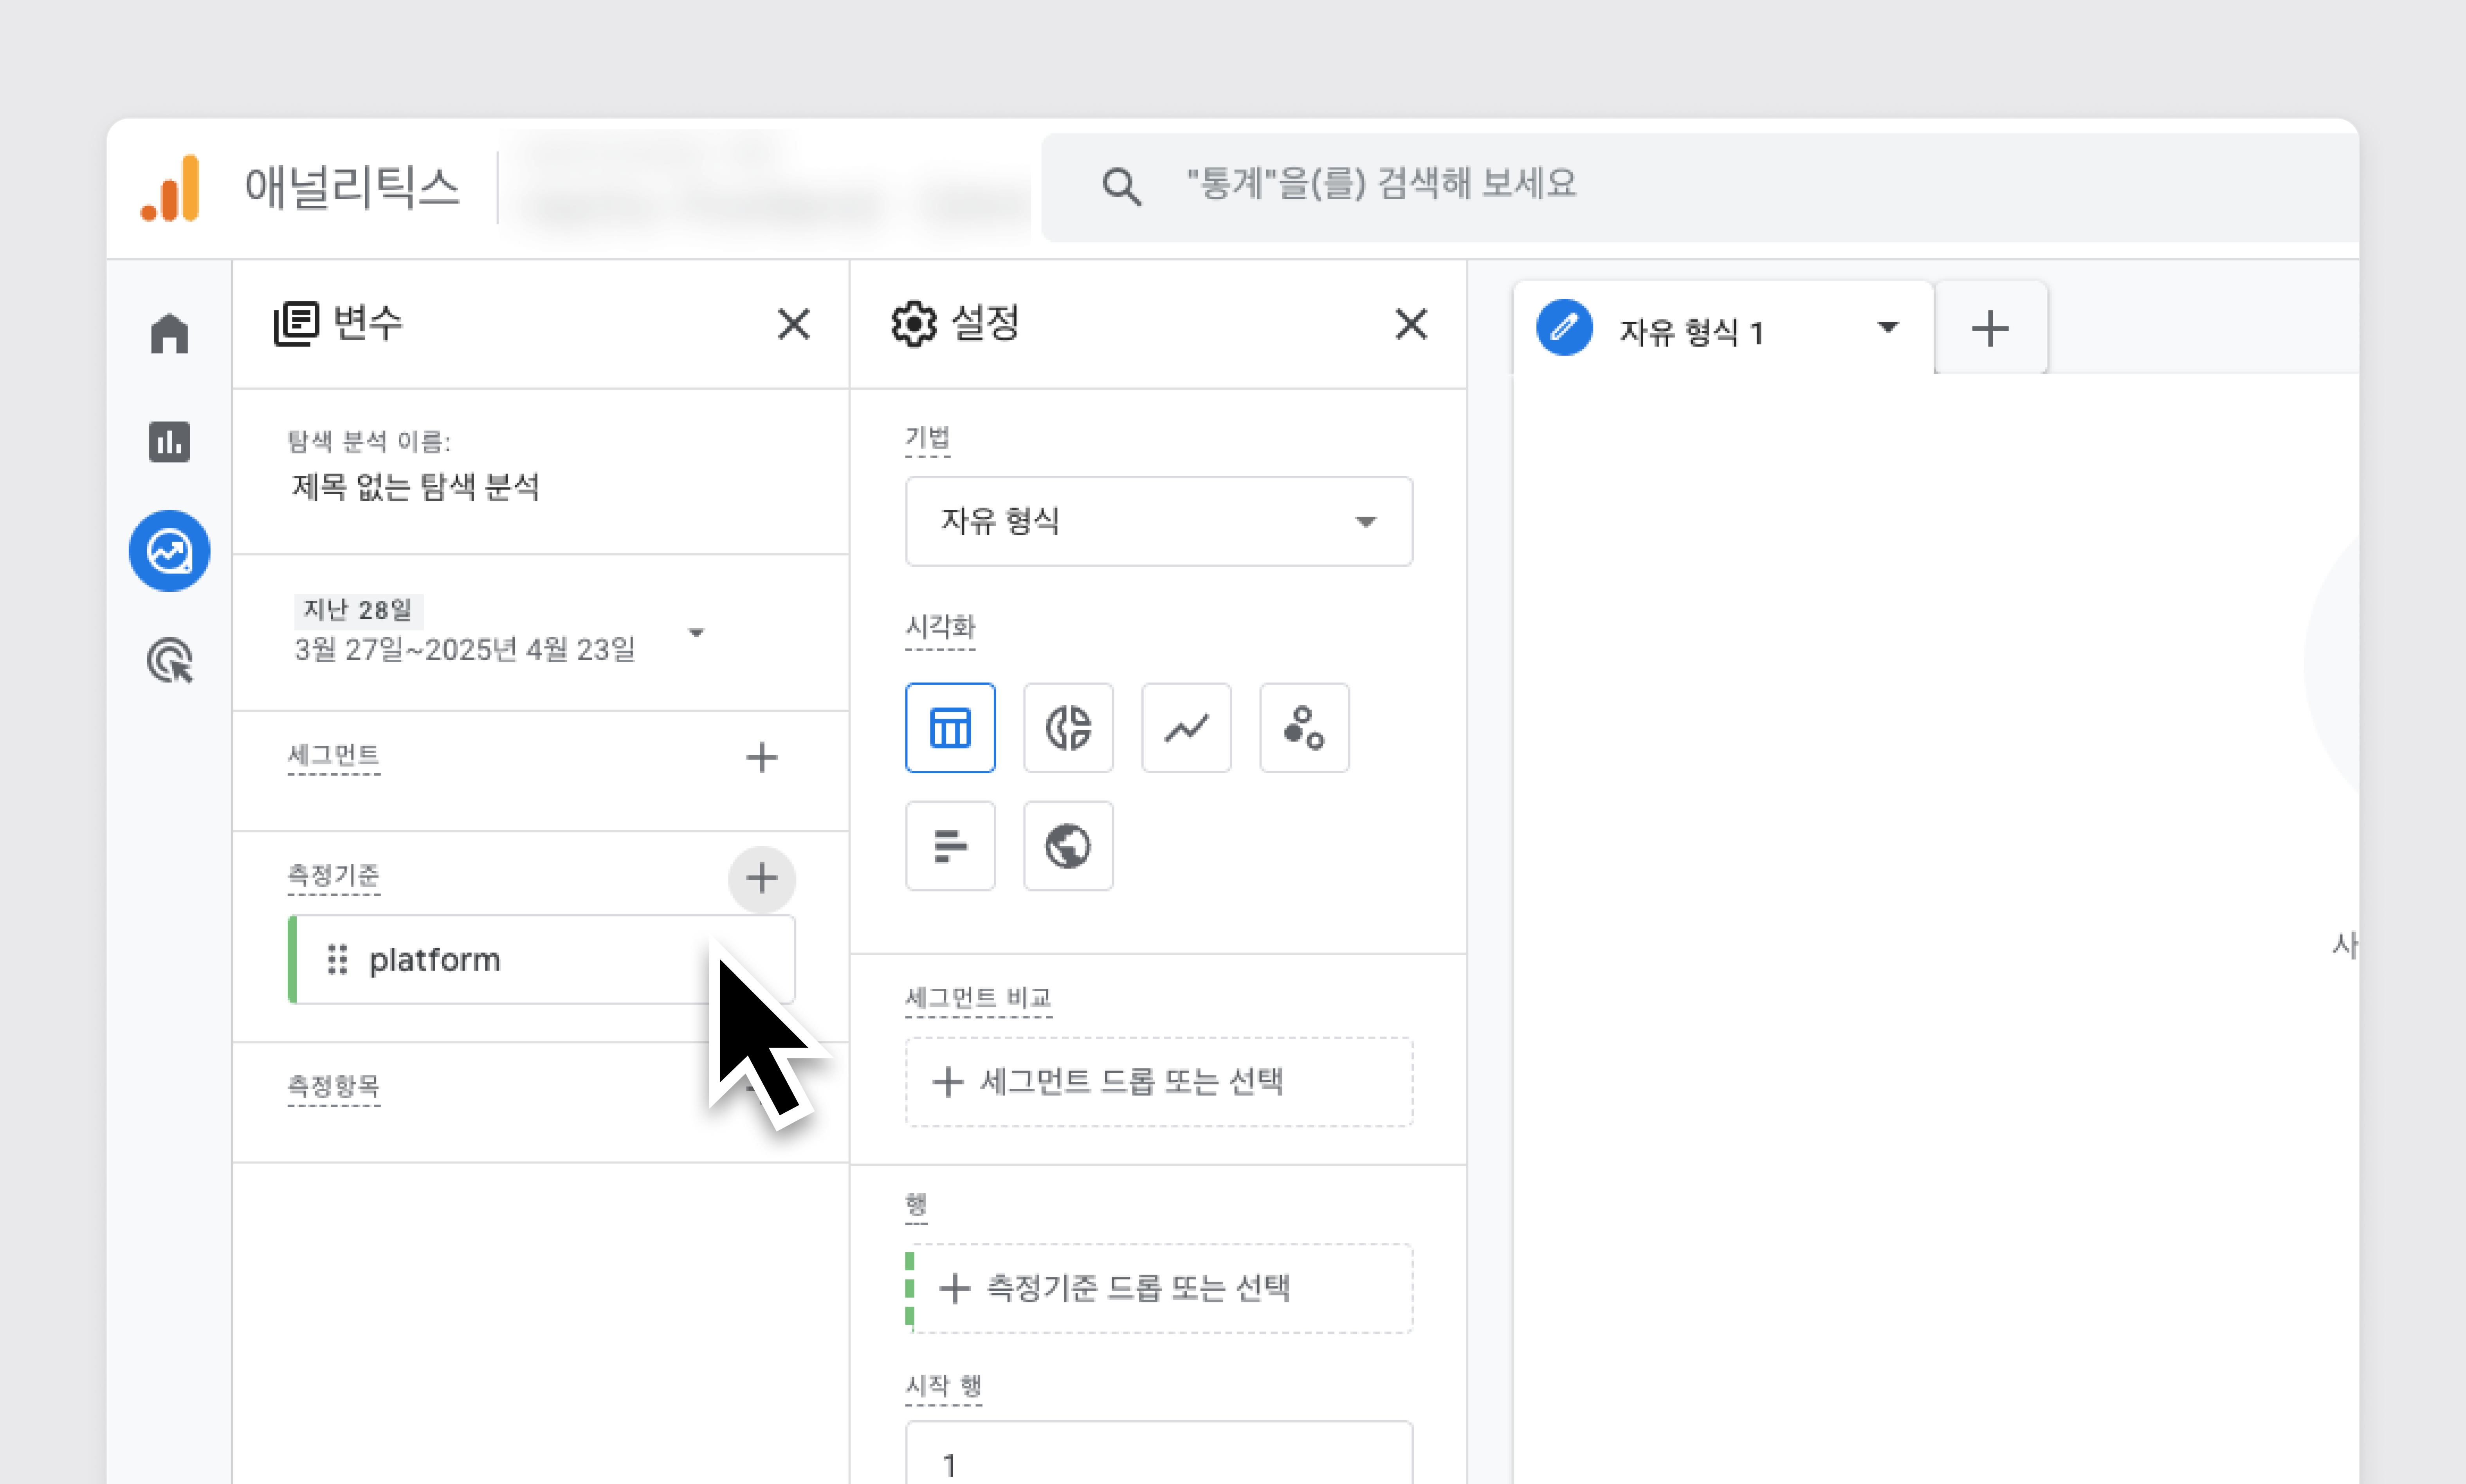This screenshot has width=2466, height=1484.
Task: Click the 애널리틱스 title text
Action: tap(353, 187)
